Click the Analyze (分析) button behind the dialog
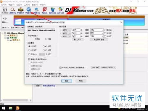 click(x=38, y=86)
